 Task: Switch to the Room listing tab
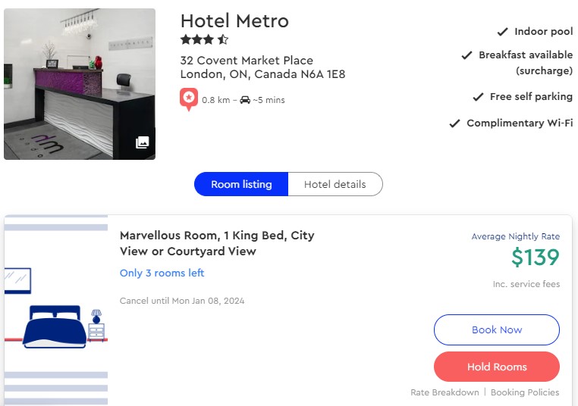click(x=241, y=184)
